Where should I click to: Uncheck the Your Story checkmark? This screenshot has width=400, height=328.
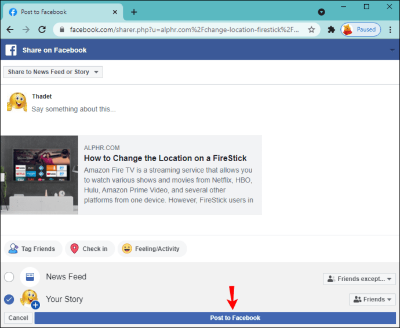pyautogui.click(x=9, y=300)
